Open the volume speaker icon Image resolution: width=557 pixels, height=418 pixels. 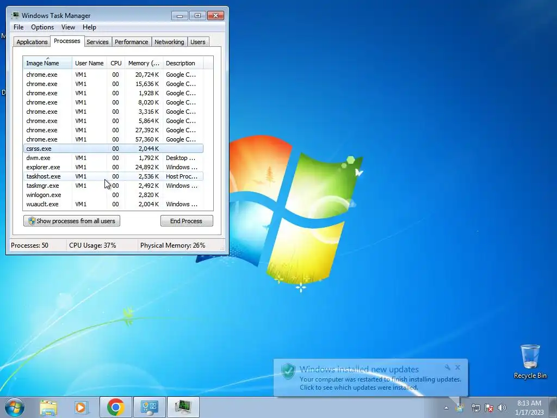coord(502,408)
